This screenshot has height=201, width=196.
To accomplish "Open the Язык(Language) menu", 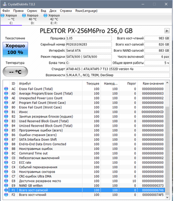I will pyautogui.click(x=86, y=11).
